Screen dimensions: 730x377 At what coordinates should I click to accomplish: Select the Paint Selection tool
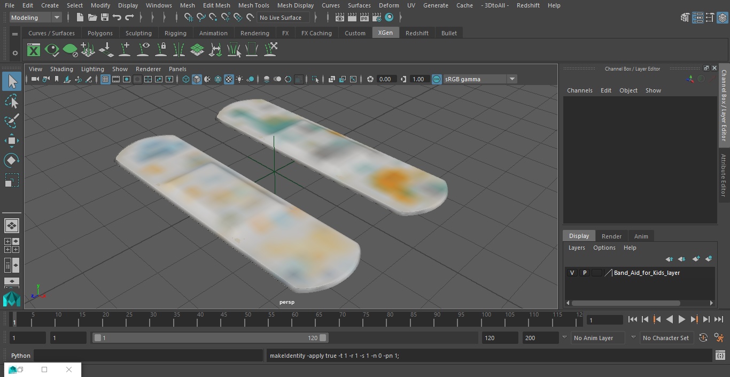[x=12, y=121]
